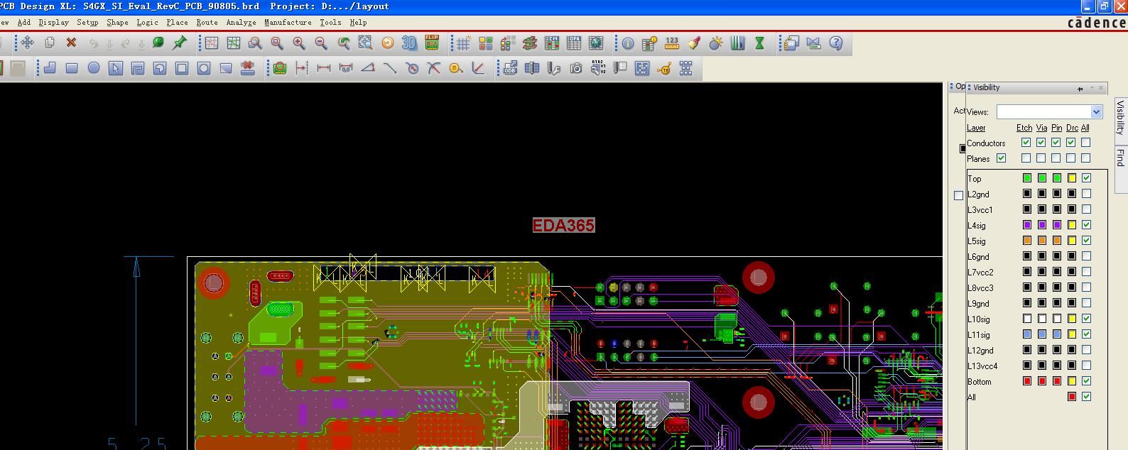Toggle Conductors Etch checkbox

(1026, 143)
